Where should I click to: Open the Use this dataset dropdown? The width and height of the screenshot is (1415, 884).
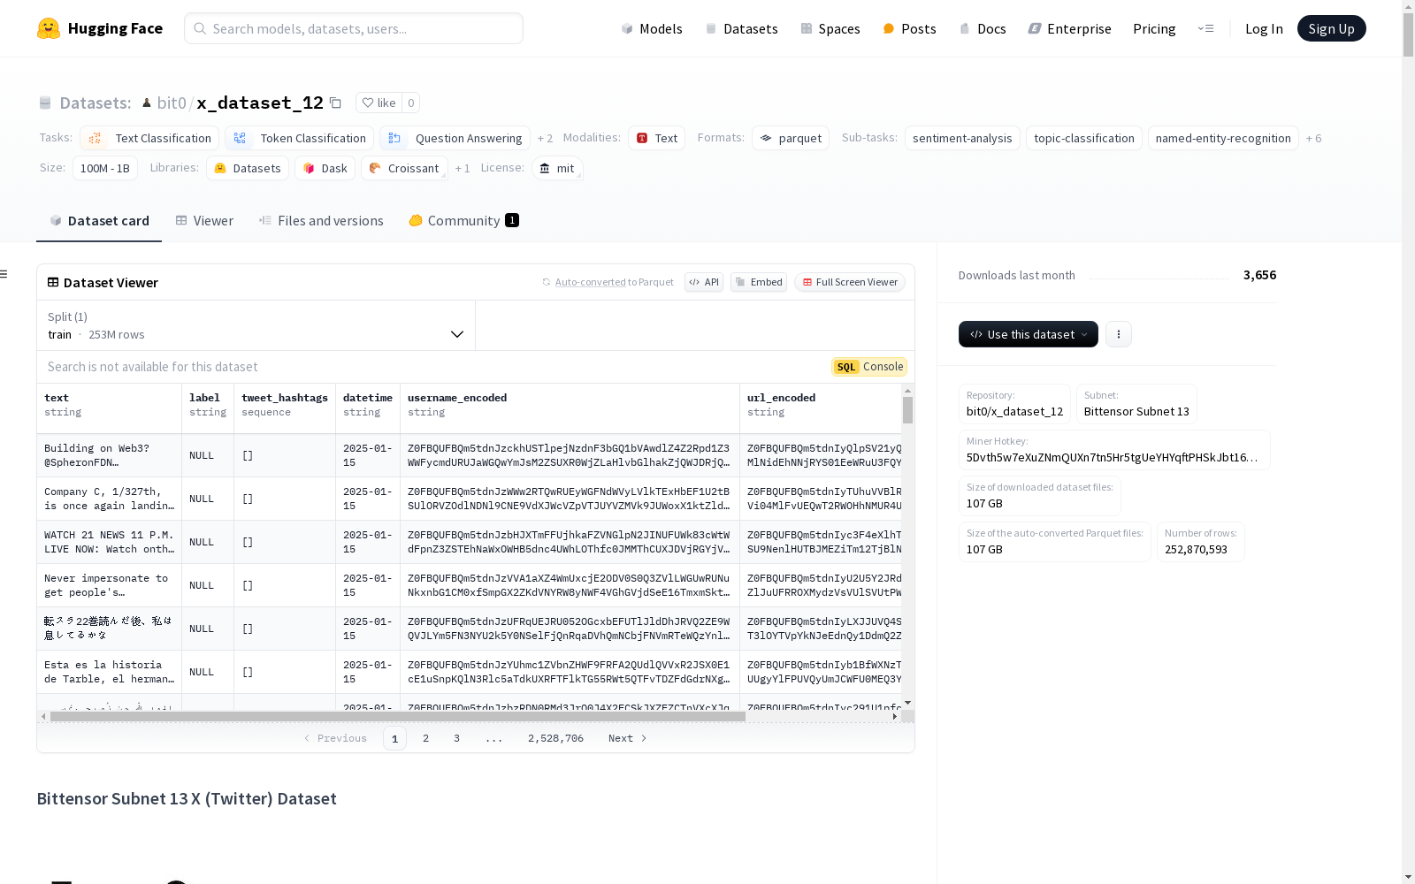(x=1029, y=334)
